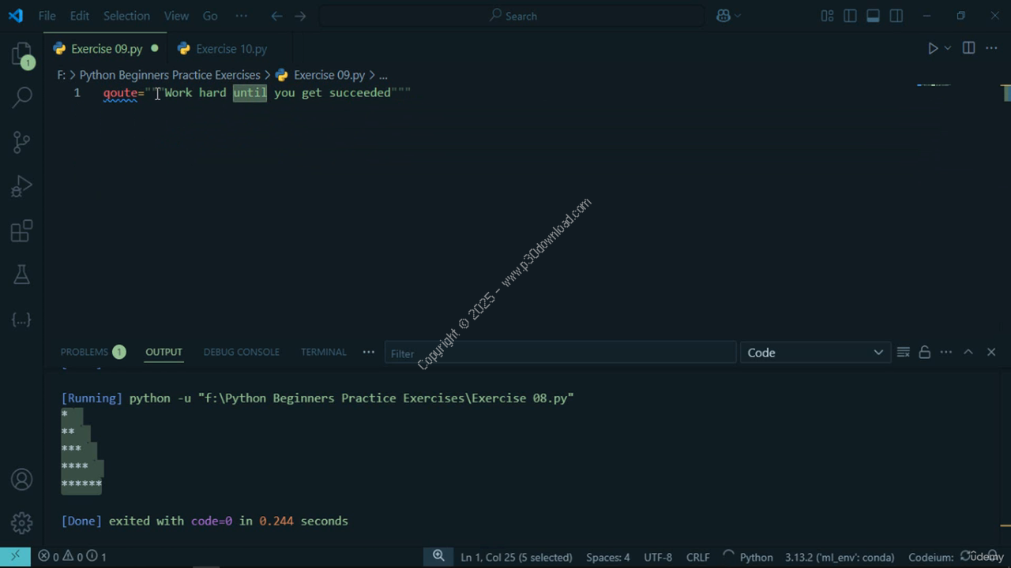
Task: Open the Accounts menu icon
Action: tap(22, 479)
